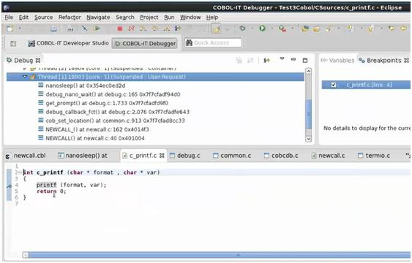412x263 pixels.
Task: Open the Run dropdown arrow
Action: tap(272, 28)
